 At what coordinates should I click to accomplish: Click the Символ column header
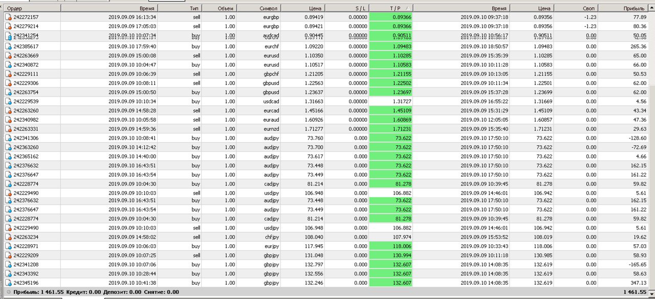[x=259, y=8]
